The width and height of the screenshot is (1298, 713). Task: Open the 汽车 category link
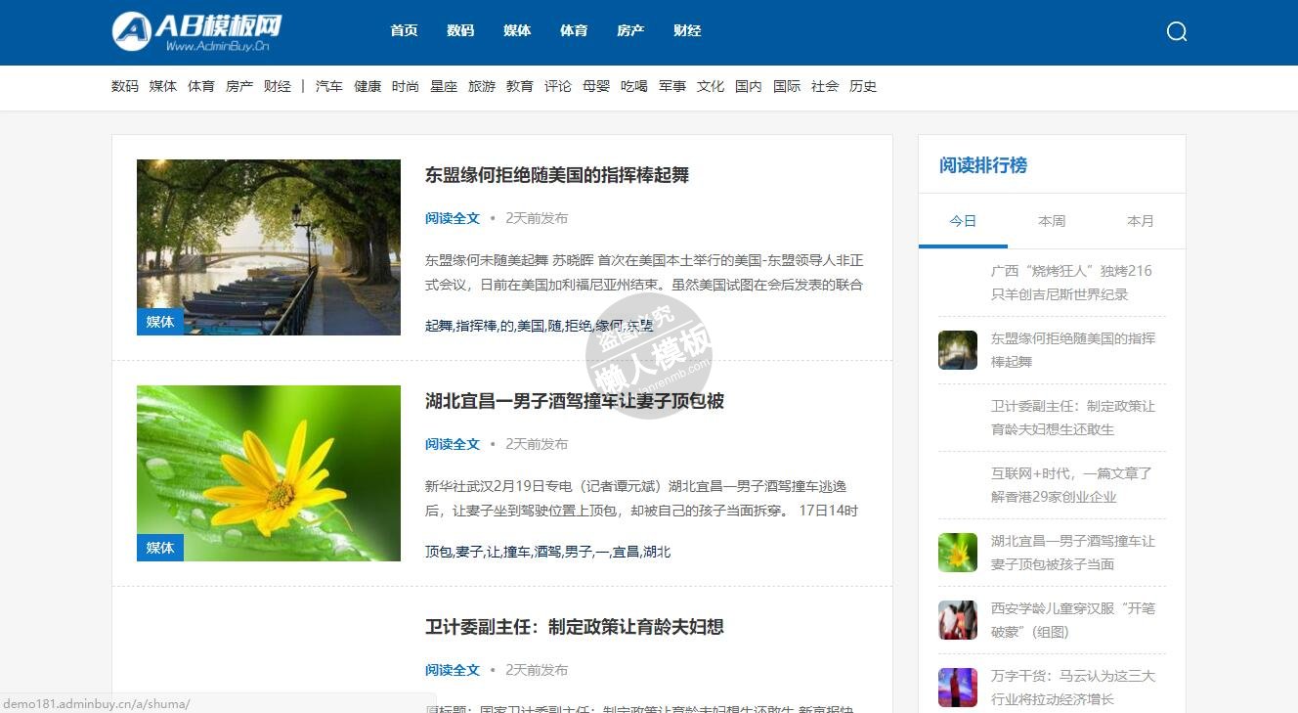tap(329, 86)
